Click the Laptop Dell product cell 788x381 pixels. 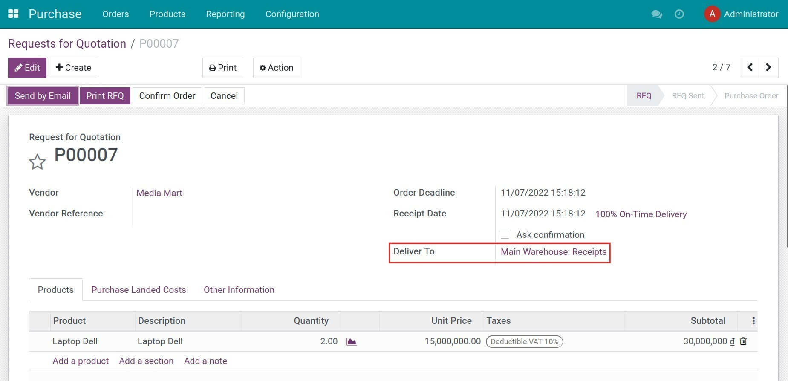75,341
